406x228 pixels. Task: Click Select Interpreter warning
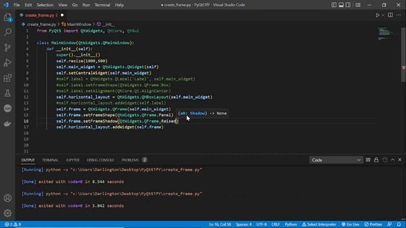pyautogui.click(x=319, y=224)
